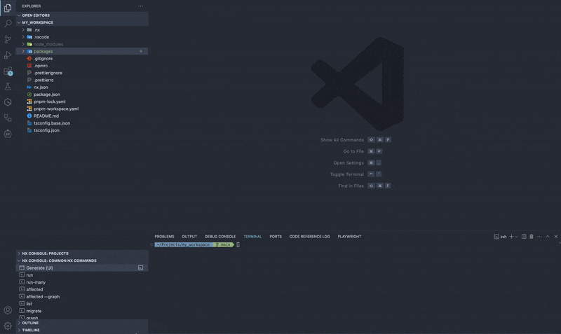Create a new terminal with plus icon
The width and height of the screenshot is (561, 334).
pos(511,237)
